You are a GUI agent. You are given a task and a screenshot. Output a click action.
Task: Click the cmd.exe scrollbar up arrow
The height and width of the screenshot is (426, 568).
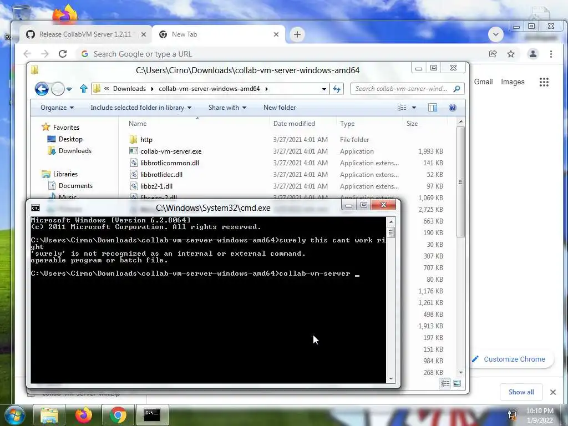[x=391, y=221]
